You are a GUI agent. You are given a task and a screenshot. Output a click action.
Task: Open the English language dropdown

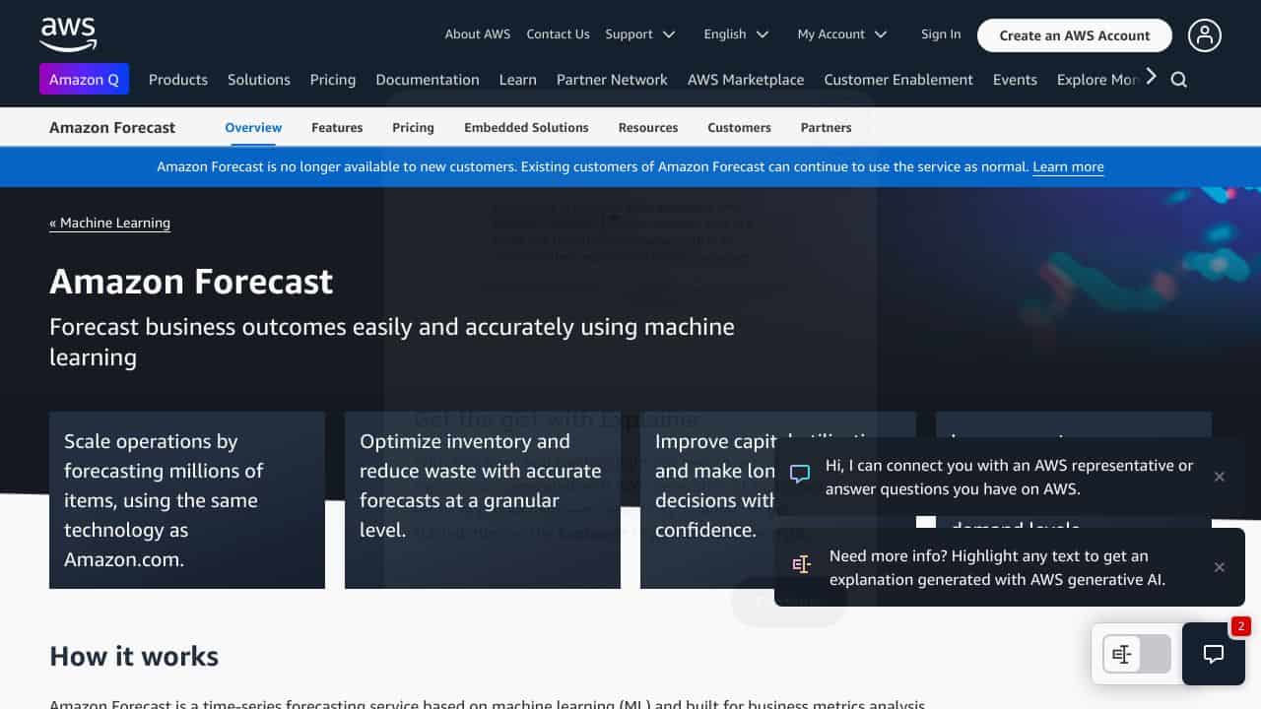[x=736, y=34]
